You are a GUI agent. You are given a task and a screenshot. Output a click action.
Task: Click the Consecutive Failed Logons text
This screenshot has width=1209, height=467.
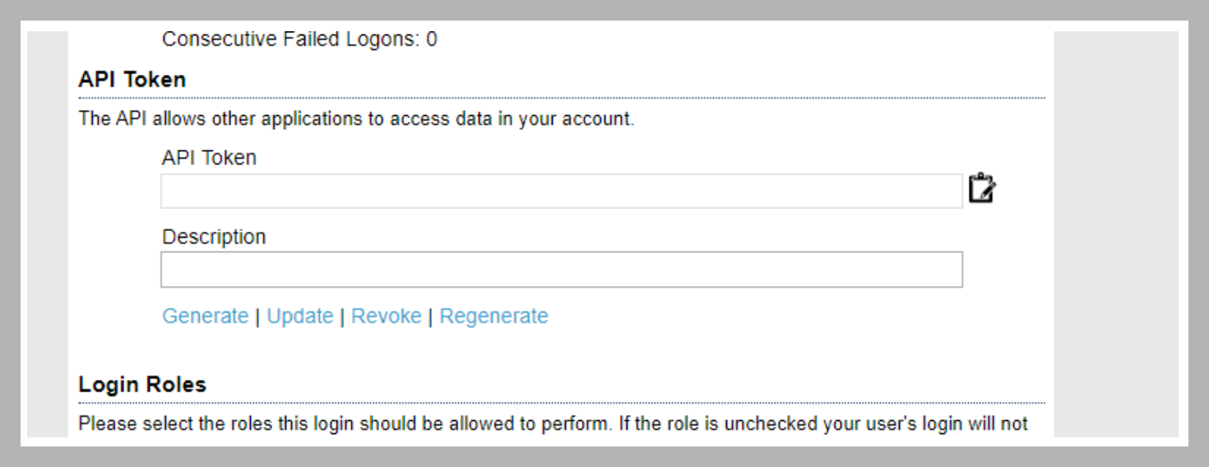[299, 39]
